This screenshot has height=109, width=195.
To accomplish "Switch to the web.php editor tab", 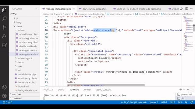I will pyautogui.click(x=173, y=9).
